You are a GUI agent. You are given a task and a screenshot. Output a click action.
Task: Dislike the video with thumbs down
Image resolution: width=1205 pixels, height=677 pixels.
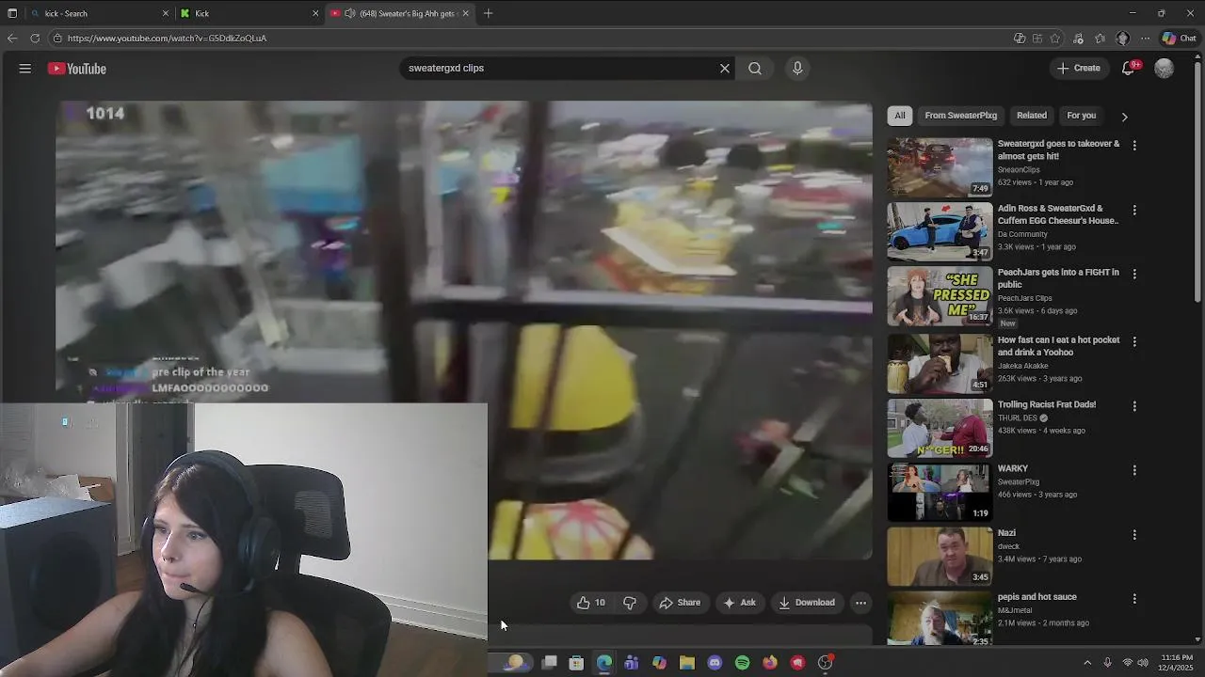point(630,603)
